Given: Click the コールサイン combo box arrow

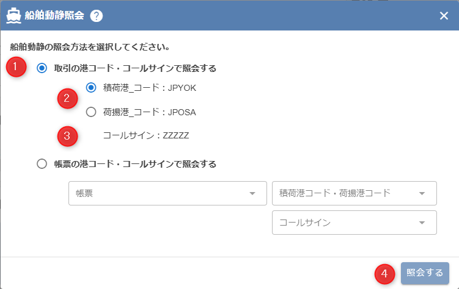Looking at the screenshot, I should point(422,223).
